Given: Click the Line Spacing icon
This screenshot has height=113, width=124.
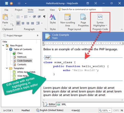Looking at the screenshot, I should click(x=38, y=23).
